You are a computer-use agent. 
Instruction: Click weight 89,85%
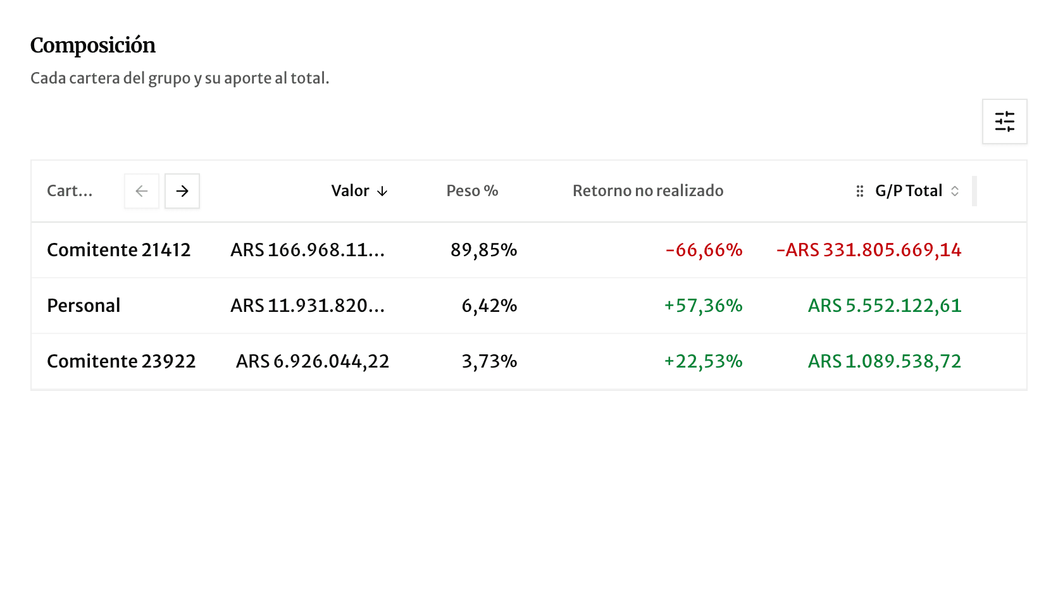[x=484, y=250]
